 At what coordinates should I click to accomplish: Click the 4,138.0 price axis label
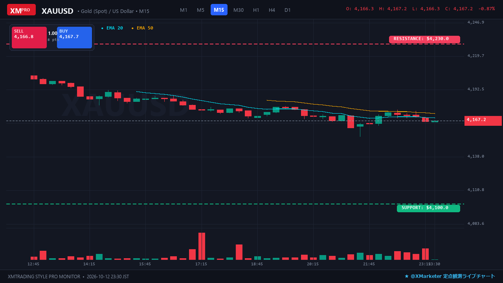[x=476, y=156]
